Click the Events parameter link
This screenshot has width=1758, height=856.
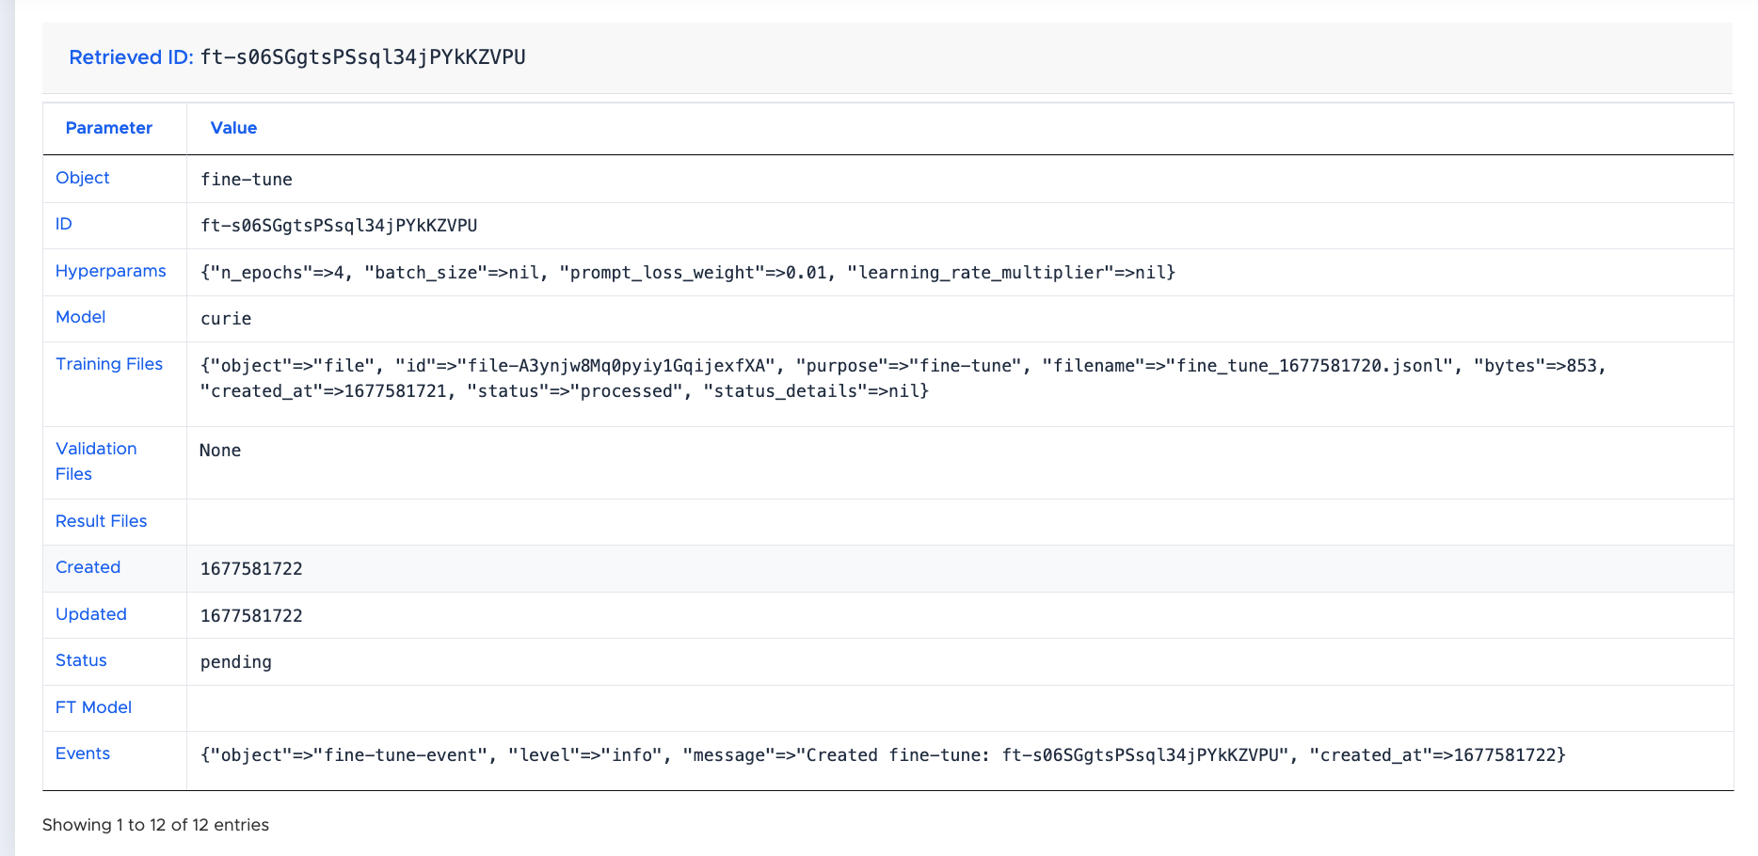click(x=82, y=753)
